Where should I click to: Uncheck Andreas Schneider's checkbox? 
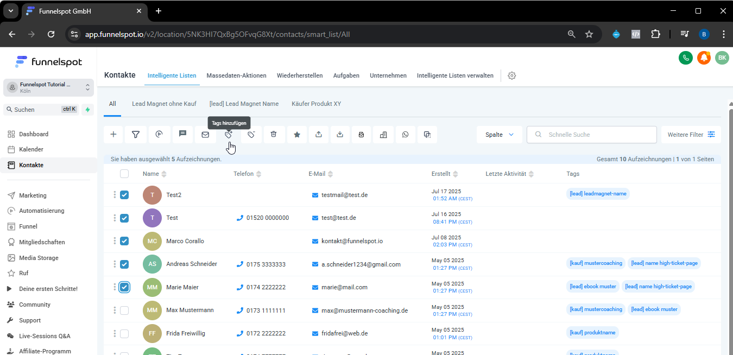click(x=124, y=264)
